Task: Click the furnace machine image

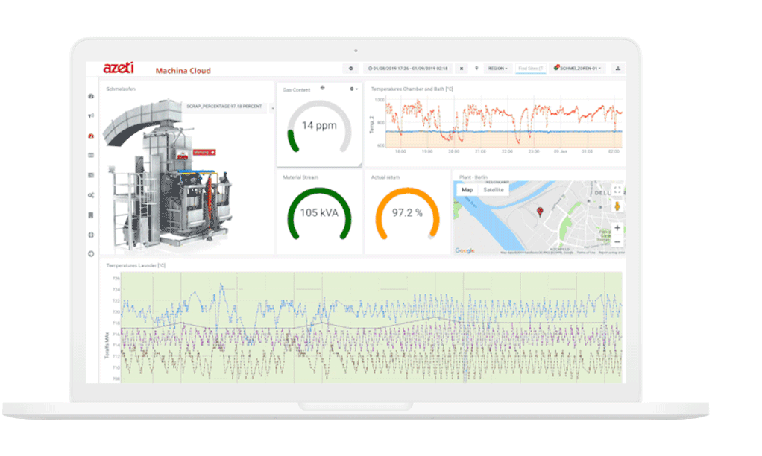Action: pos(168,175)
